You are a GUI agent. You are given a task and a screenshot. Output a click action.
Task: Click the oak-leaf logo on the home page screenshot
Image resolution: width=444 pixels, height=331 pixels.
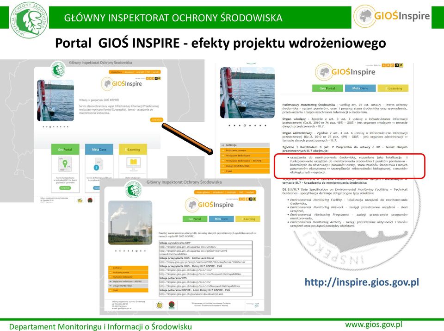pyautogui.click(x=58, y=69)
